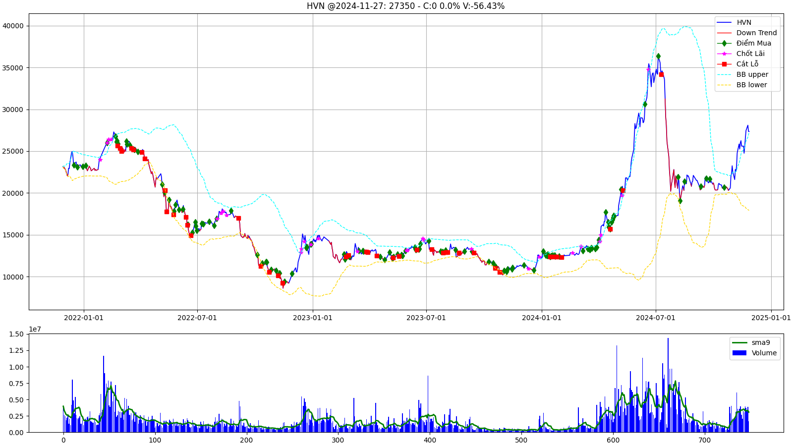Click the 25000 price axis label
This screenshot has height=446, width=793.
coord(13,151)
